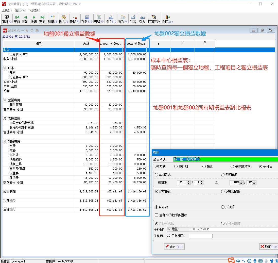Screen dimensions: 278x263
Task: Decrease the end month spinner value
Action: (x=254, y=184)
